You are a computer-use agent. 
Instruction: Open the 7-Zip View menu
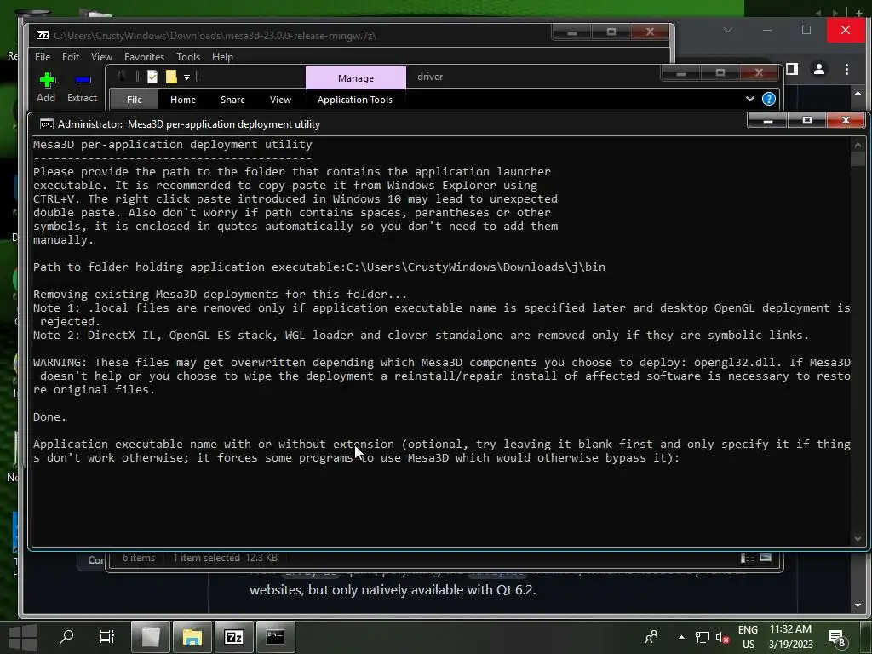point(101,57)
